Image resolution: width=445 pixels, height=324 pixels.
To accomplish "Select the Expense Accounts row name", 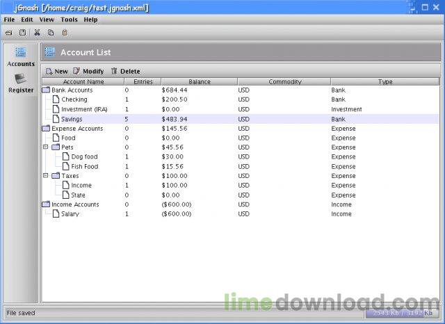I will 77,129.
